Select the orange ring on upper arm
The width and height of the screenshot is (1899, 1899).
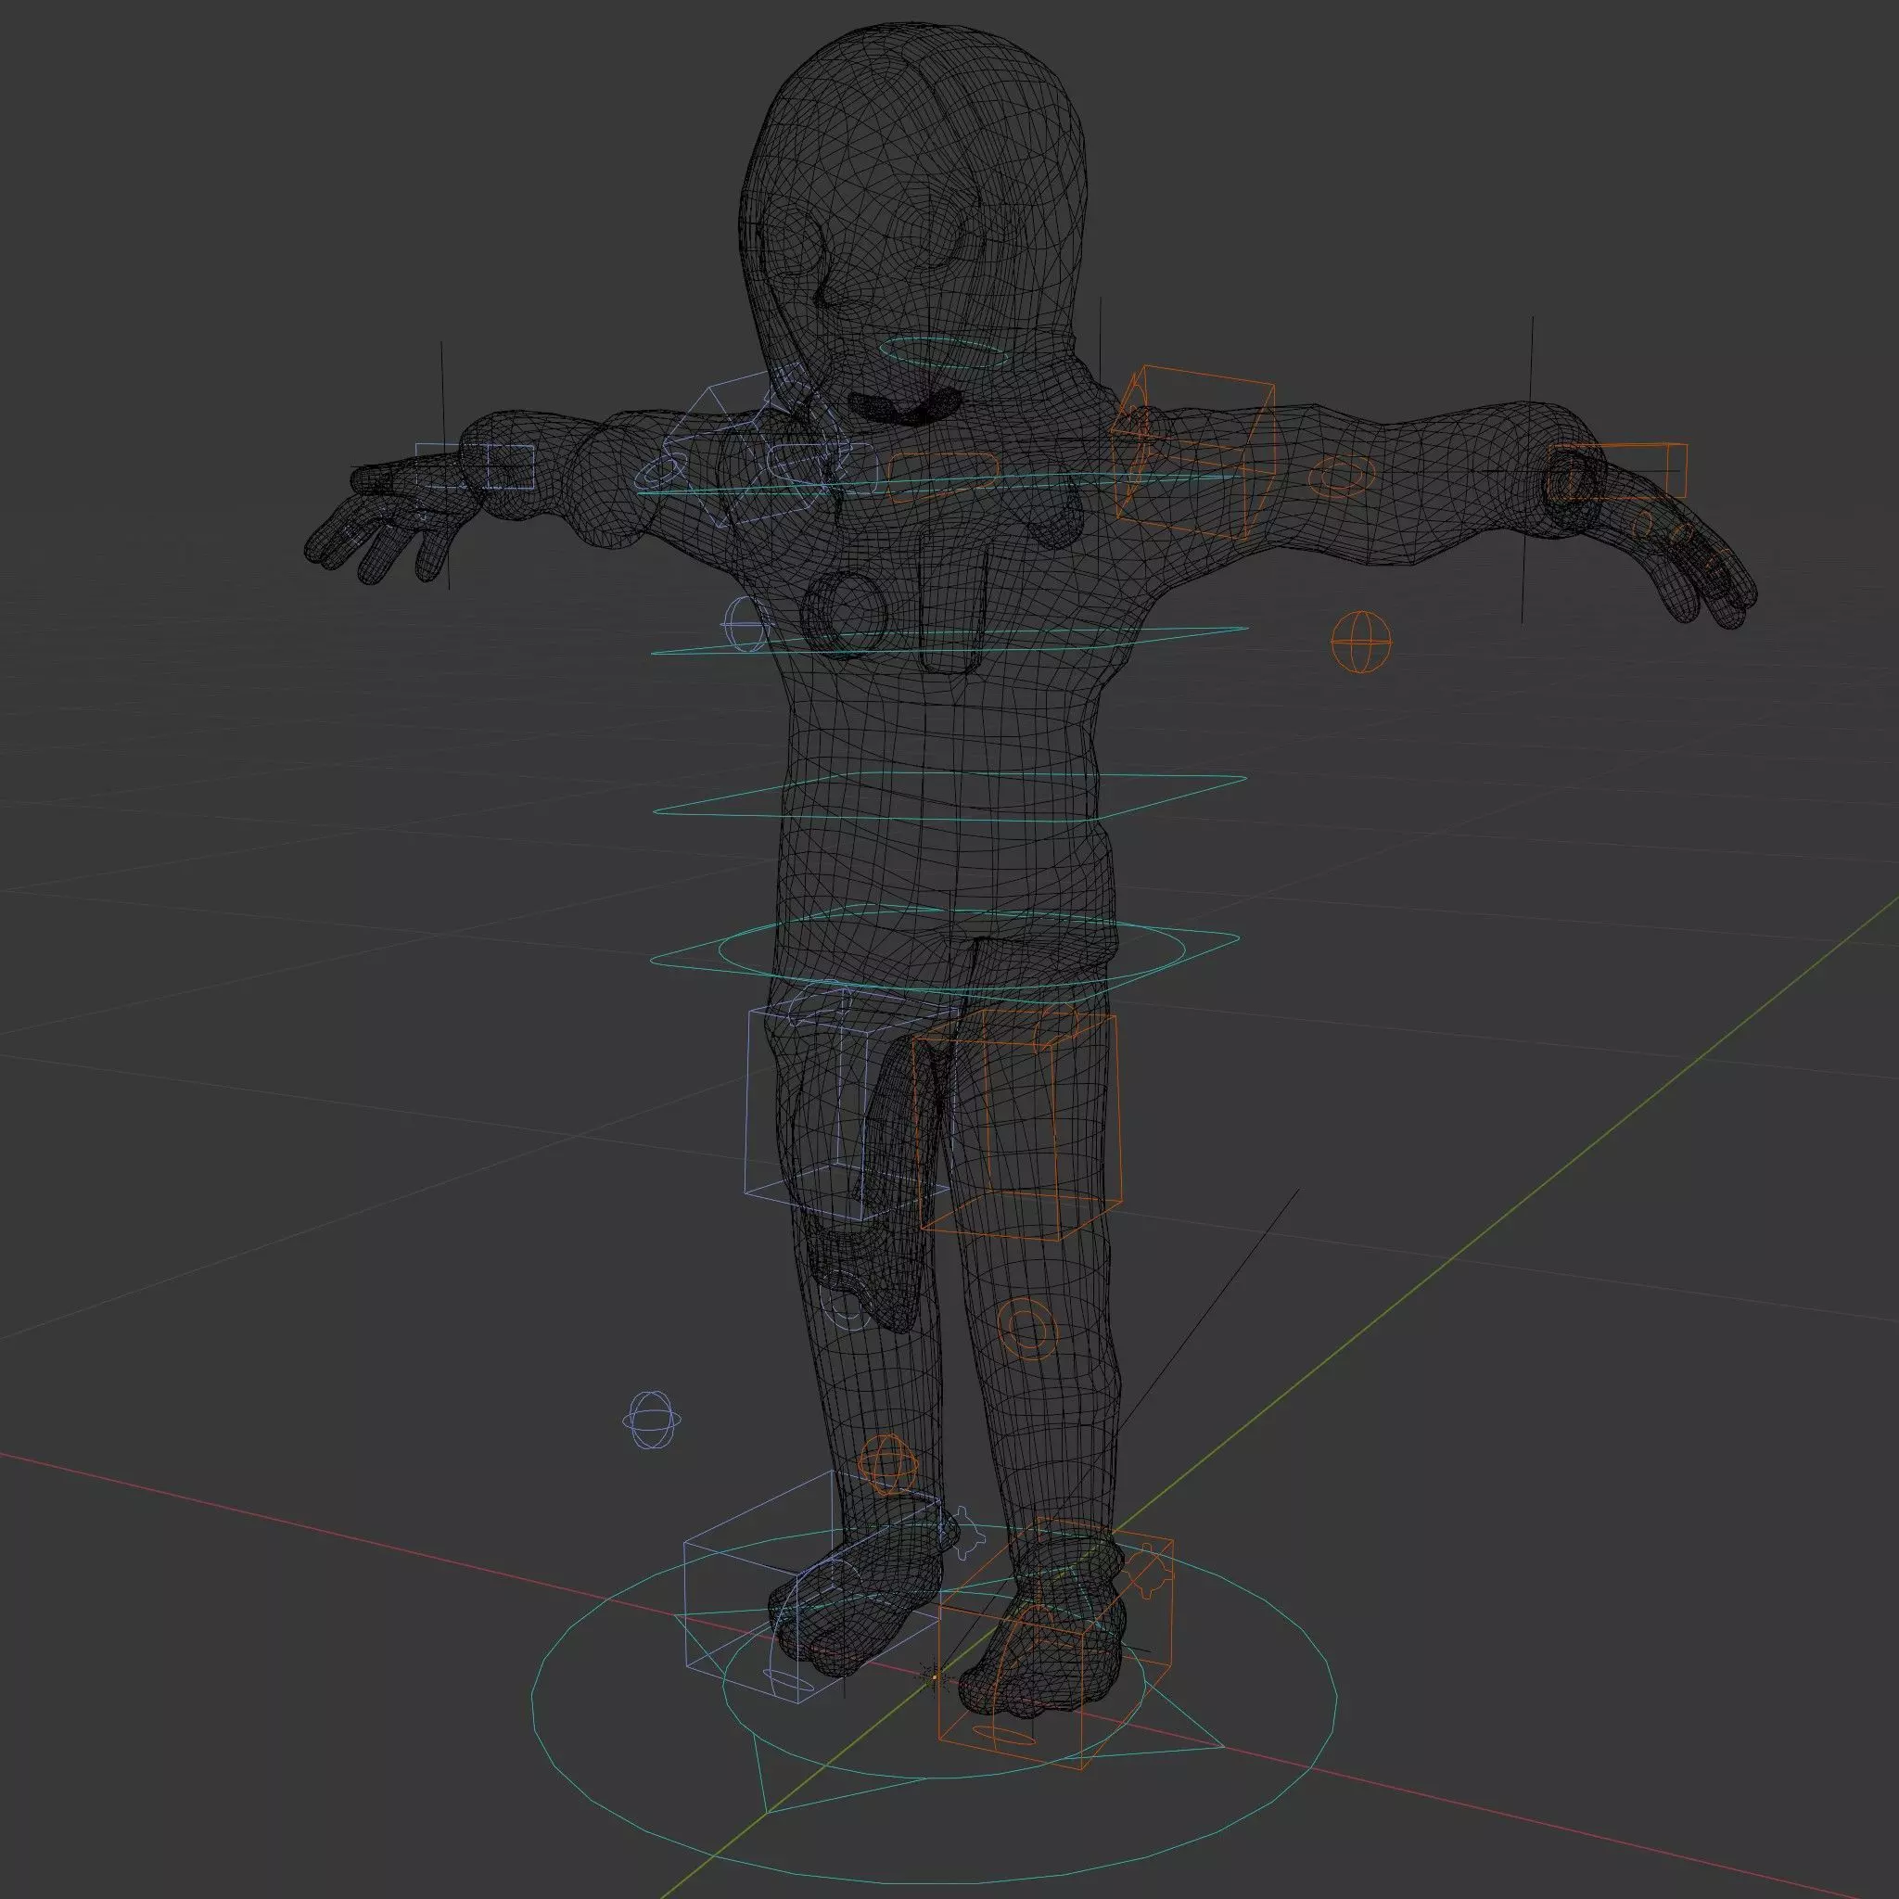(1341, 476)
